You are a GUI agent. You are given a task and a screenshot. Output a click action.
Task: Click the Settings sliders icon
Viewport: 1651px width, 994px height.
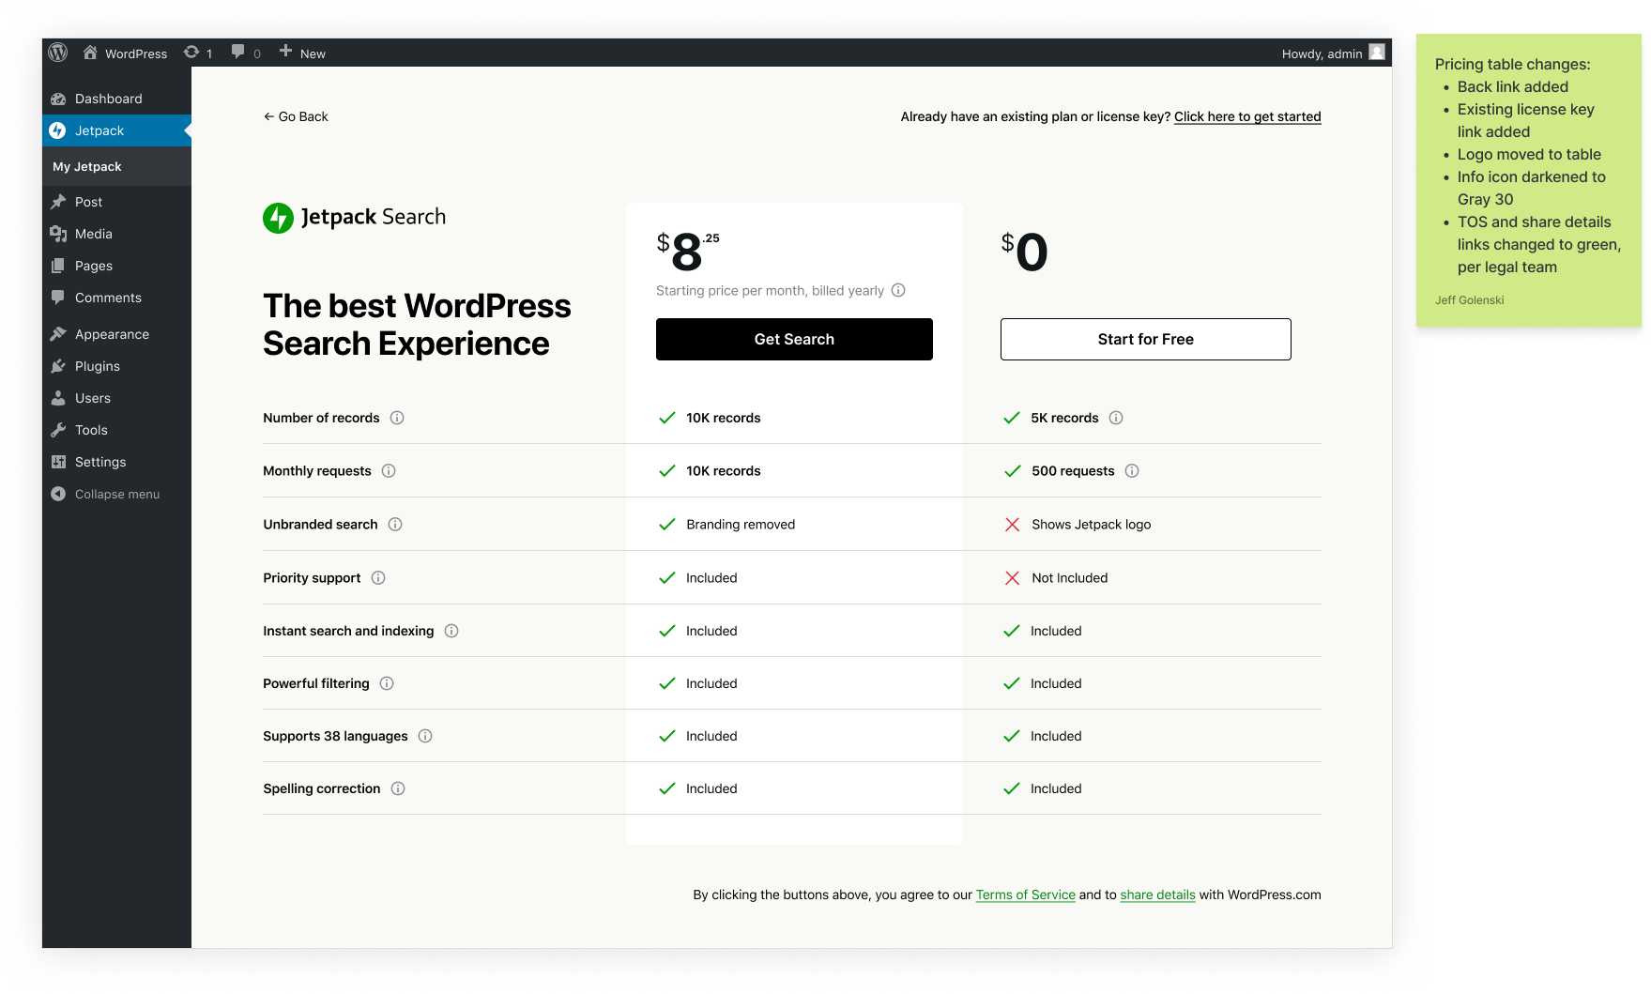click(x=58, y=462)
